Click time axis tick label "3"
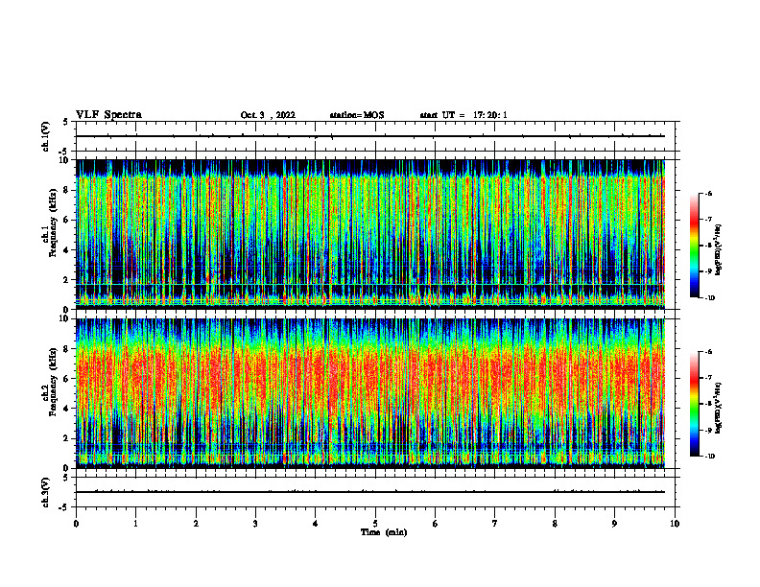 pyautogui.click(x=255, y=524)
